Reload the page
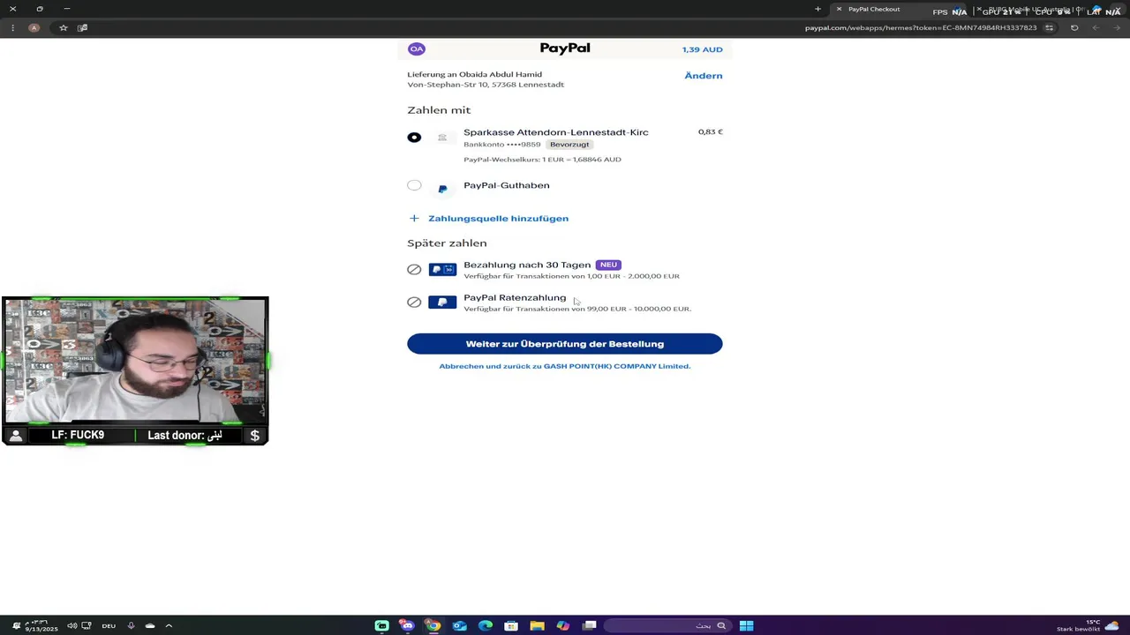The height and width of the screenshot is (635, 1130). pos(1074,27)
